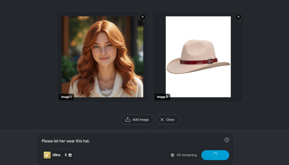Select the beige hat picture thumbnail
Screen dimensions: 289x165
[198, 57]
